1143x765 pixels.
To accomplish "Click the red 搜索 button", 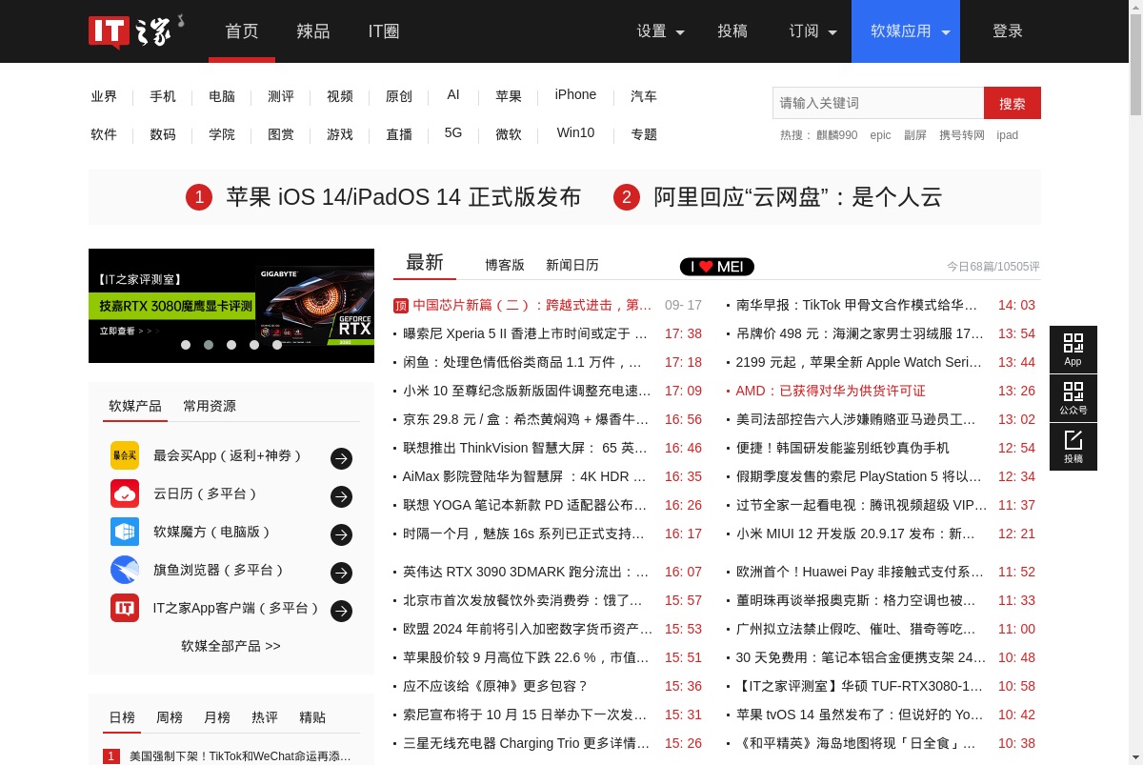I will [1013, 103].
